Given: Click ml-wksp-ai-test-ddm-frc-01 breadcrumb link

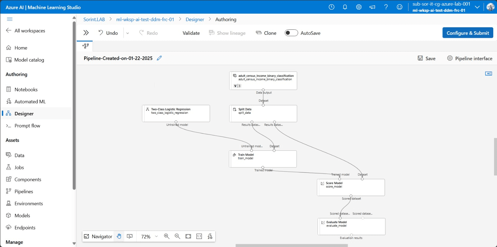Looking at the screenshot, I should [145, 19].
